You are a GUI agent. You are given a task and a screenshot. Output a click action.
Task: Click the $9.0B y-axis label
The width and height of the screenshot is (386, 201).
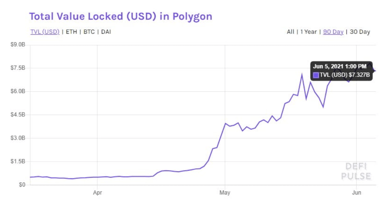[x=18, y=45]
